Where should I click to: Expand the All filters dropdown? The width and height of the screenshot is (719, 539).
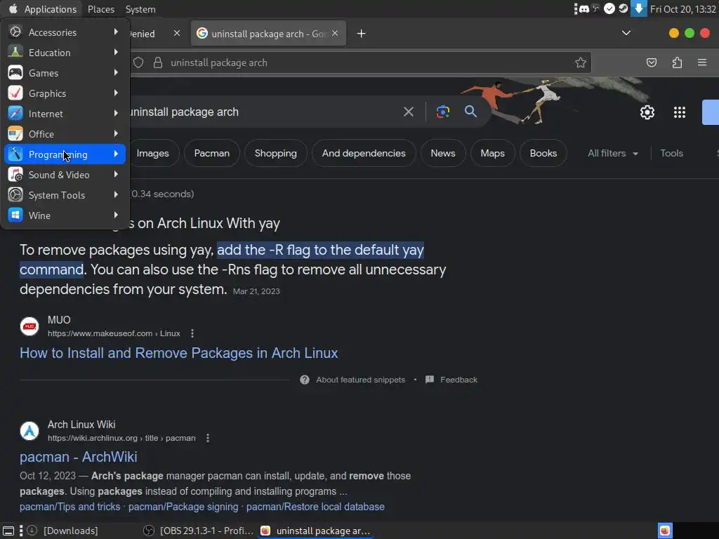pos(612,153)
